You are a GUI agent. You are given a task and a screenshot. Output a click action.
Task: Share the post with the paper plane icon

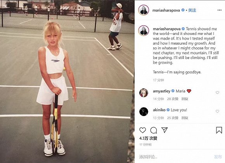click(x=164, y=130)
